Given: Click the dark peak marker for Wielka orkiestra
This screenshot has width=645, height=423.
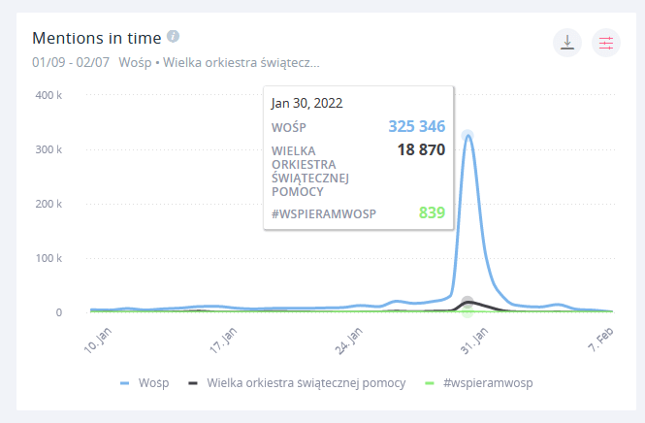Looking at the screenshot, I should pyautogui.click(x=468, y=302).
